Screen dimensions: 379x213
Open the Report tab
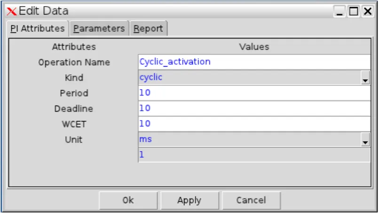pos(148,29)
